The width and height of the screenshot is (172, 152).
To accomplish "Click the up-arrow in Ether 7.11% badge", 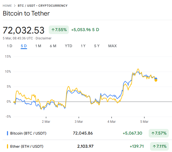I will click(x=154, y=146).
